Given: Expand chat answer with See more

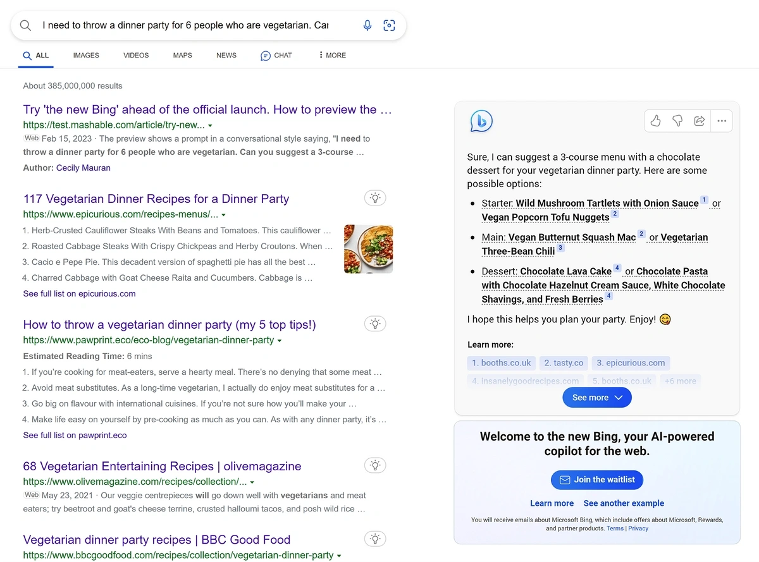Looking at the screenshot, I should 596,398.
